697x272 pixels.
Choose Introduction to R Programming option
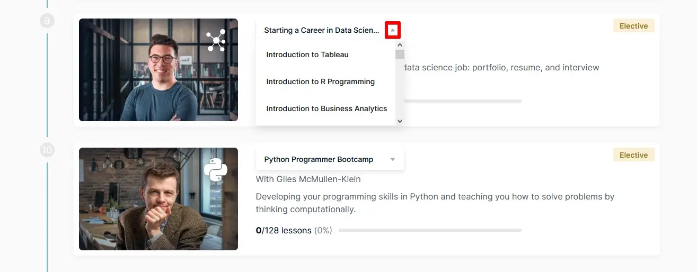point(320,81)
